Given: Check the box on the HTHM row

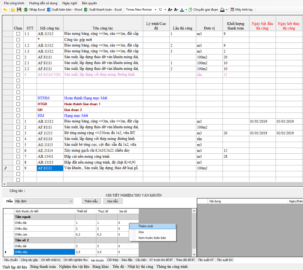Looking at the screenshot, I should (x=18, y=98).
